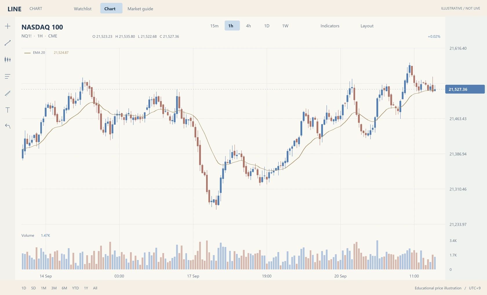Show the All time range
Viewport: 487px width, 295px height.
click(95, 288)
